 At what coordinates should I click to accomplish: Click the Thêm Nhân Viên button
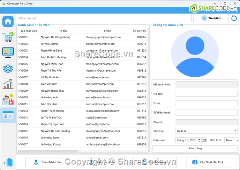pyautogui.click(x=47, y=162)
